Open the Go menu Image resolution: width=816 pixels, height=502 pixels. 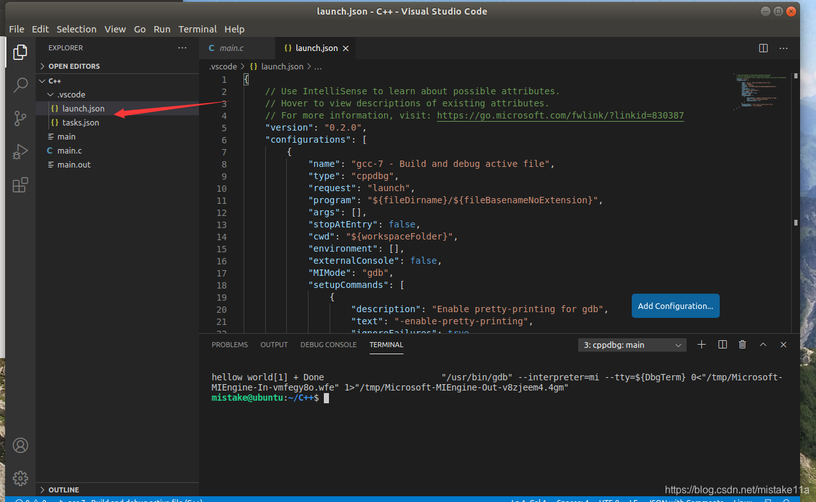(140, 29)
